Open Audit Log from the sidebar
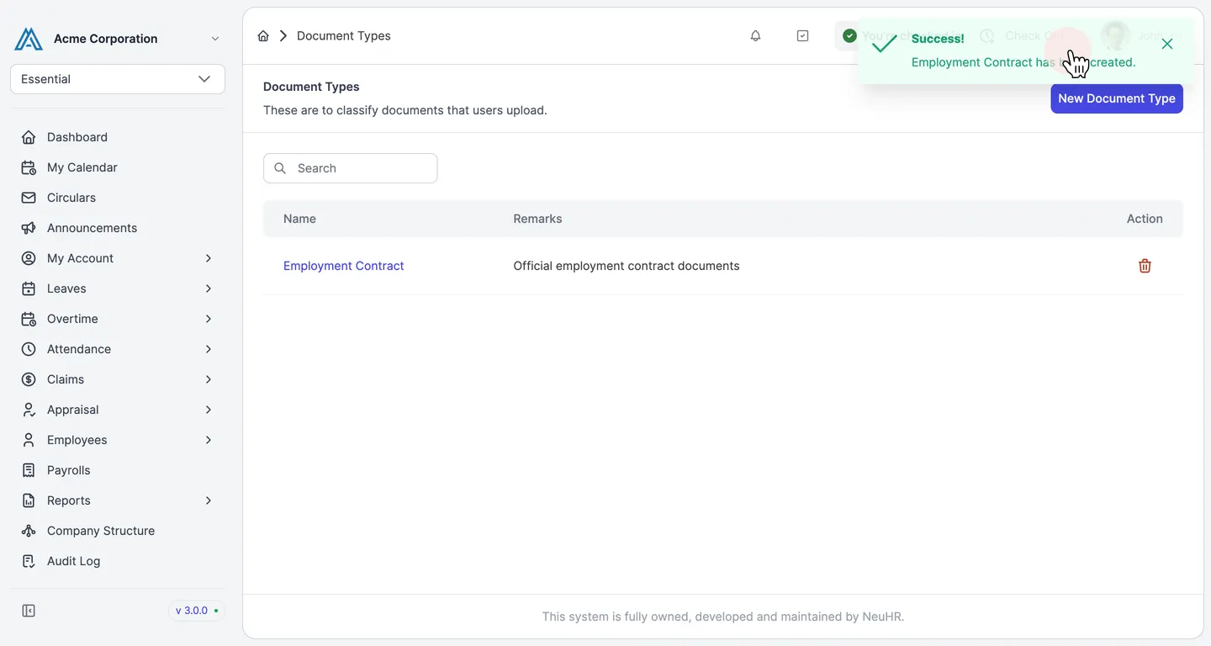 click(x=74, y=561)
